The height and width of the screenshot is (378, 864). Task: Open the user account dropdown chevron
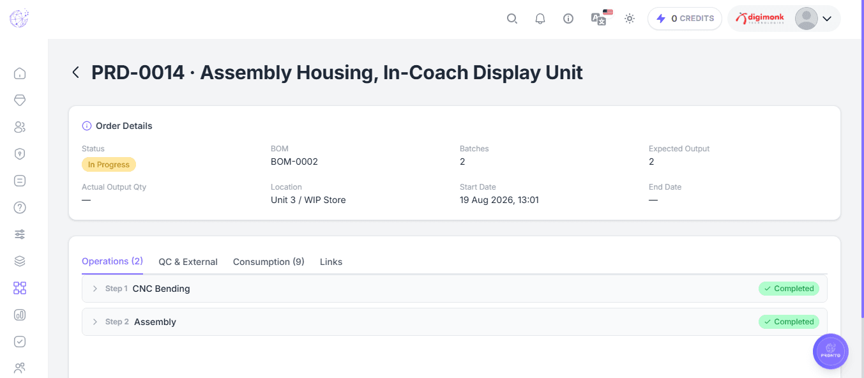coord(827,19)
